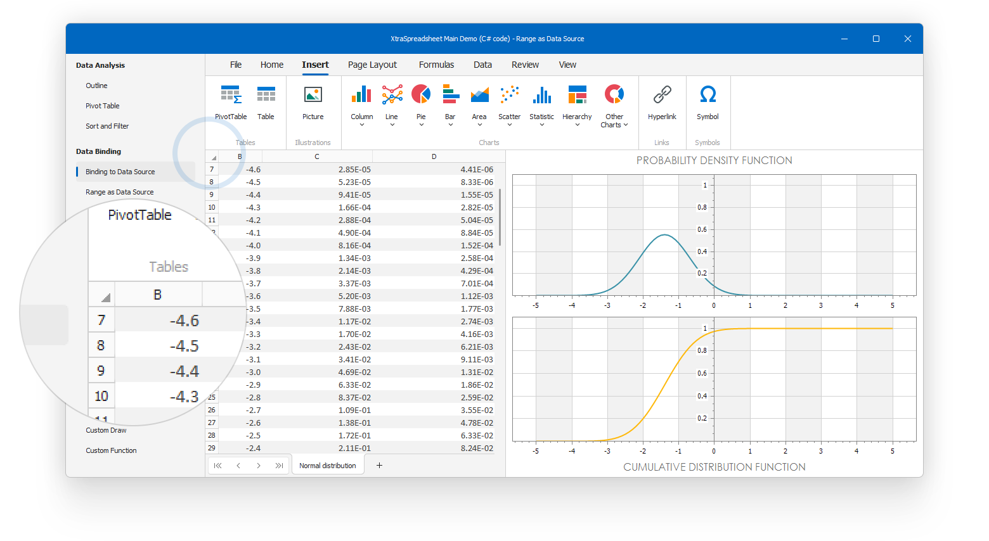Viewport: 989px width, 541px height.
Task: Jump to the last sheet tab arrow
Action: point(279,466)
